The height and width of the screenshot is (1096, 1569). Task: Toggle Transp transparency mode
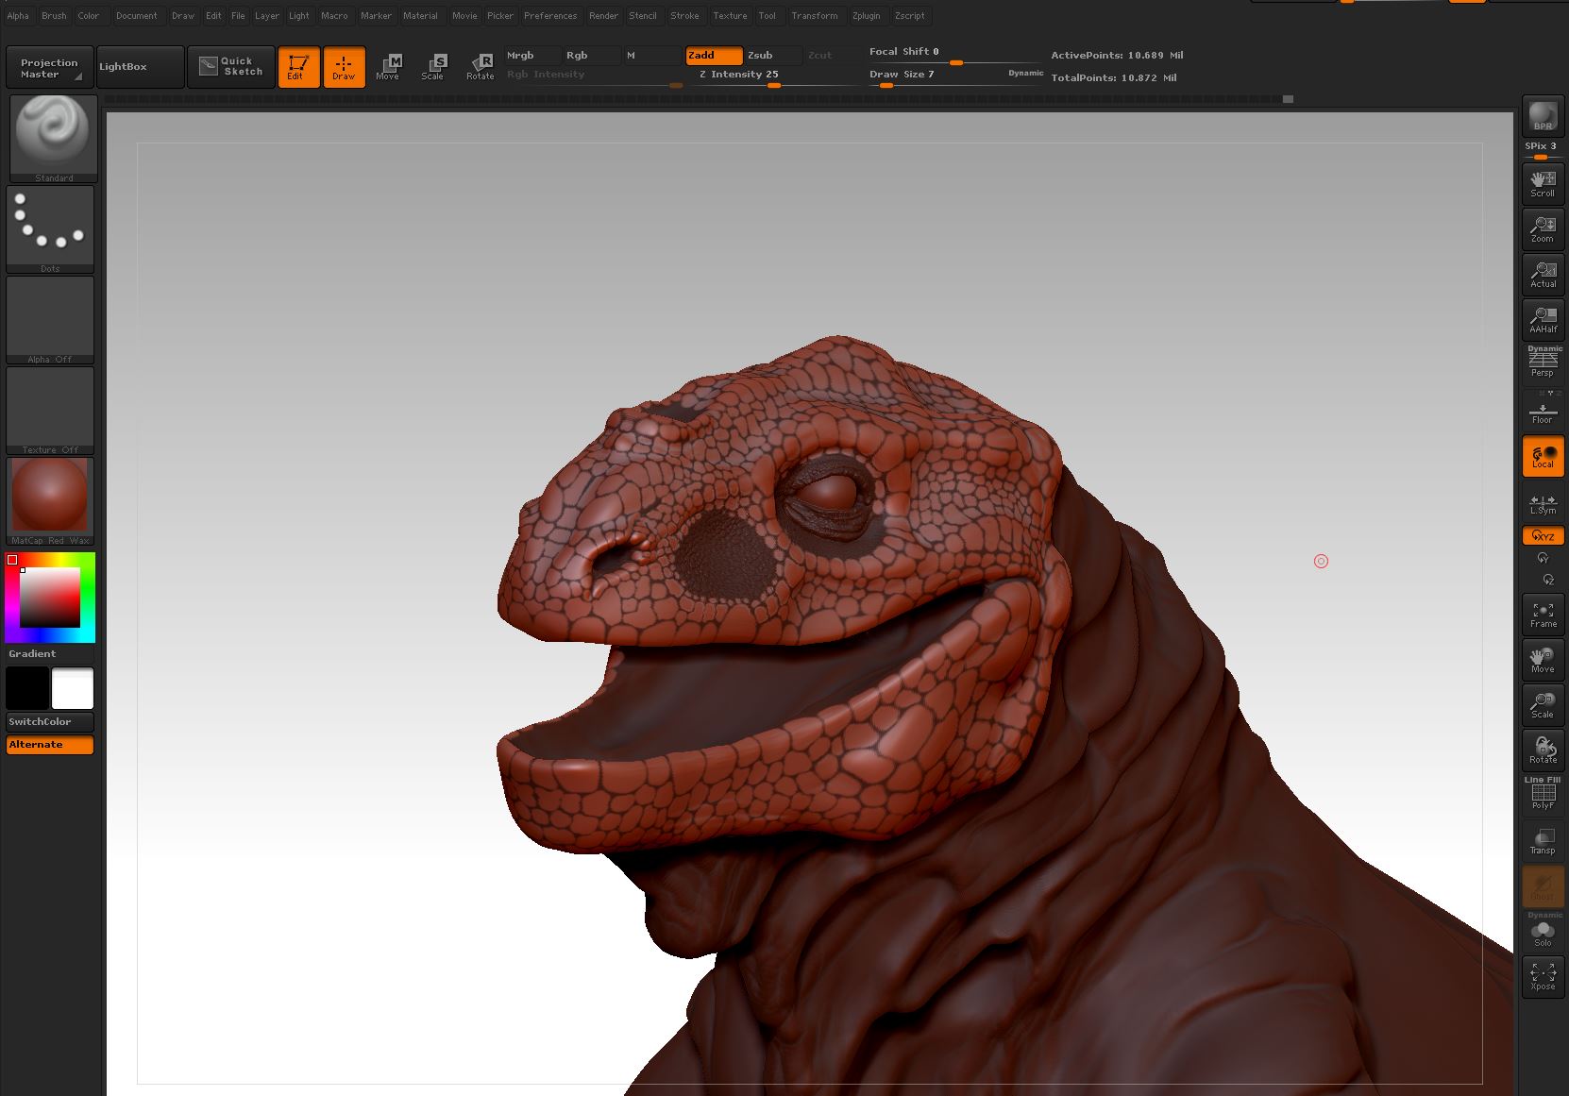(x=1543, y=841)
